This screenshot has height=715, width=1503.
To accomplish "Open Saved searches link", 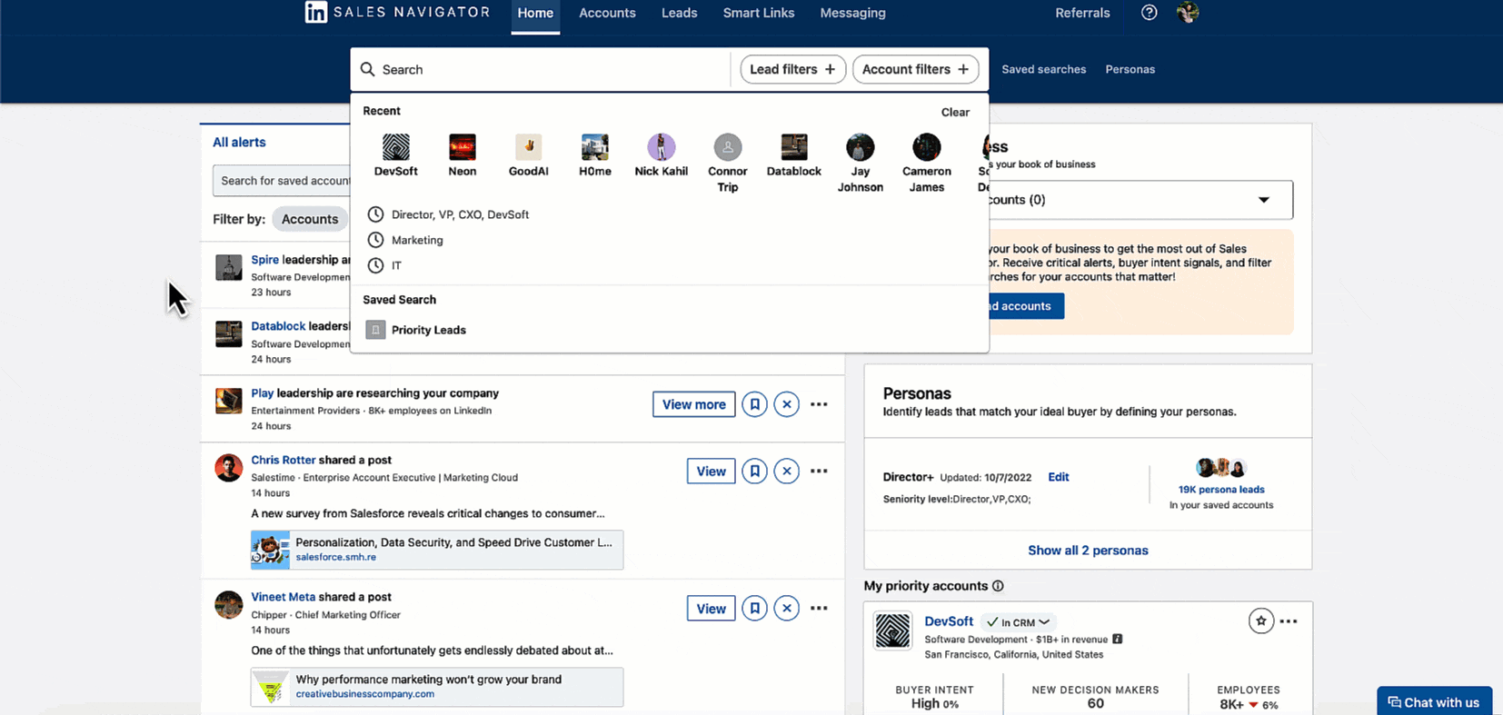I will (1043, 69).
